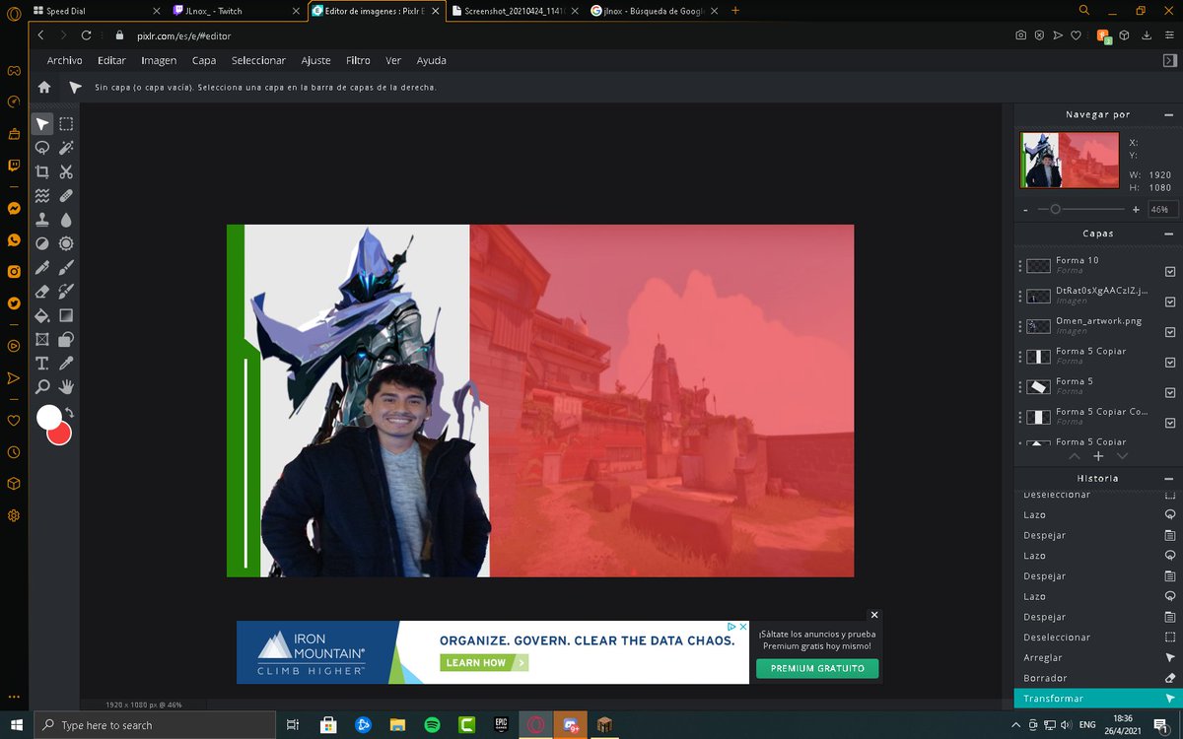
Task: Click the white foreground color swatch
Action: click(x=47, y=417)
